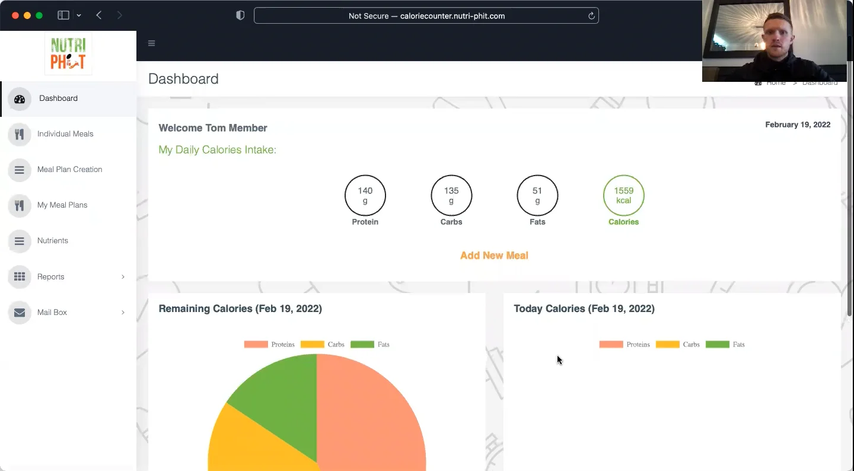Click the 'Dashboard' page title
Viewport: 854px width, 471px height.
[x=183, y=79]
